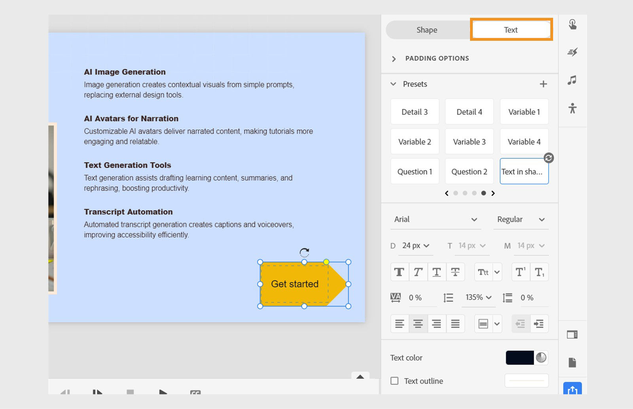The width and height of the screenshot is (633, 409).
Task: Make text superscript
Action: tap(520, 272)
